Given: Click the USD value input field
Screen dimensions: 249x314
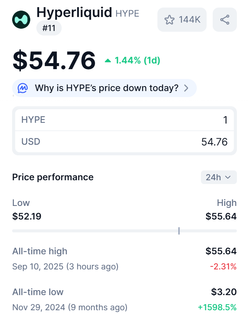Looking at the screenshot, I should pyautogui.click(x=124, y=142).
